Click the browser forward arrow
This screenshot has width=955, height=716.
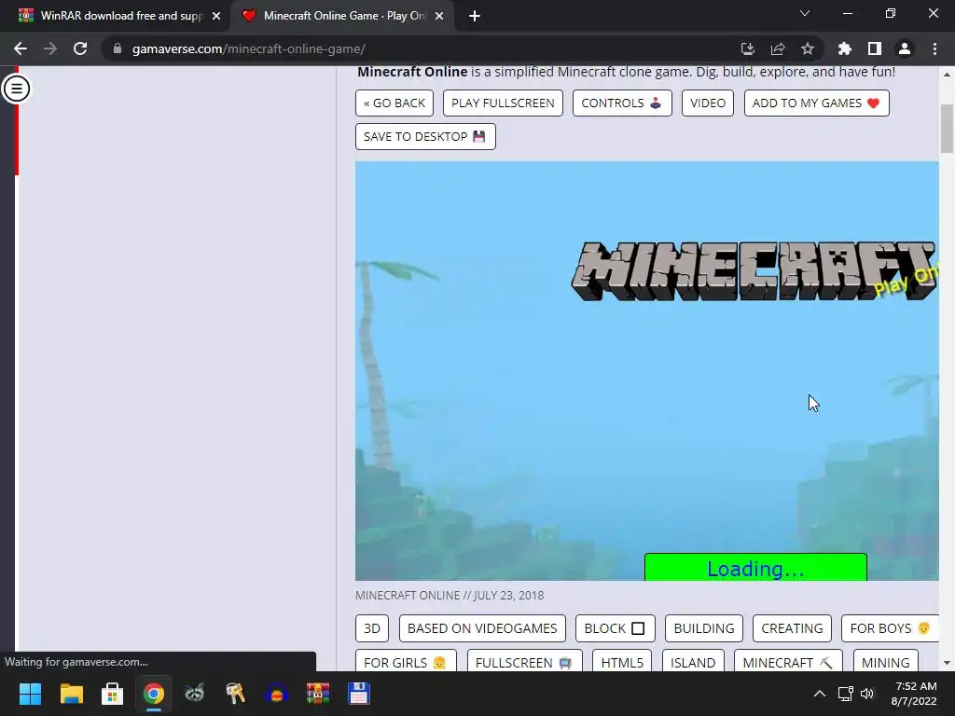coord(50,48)
